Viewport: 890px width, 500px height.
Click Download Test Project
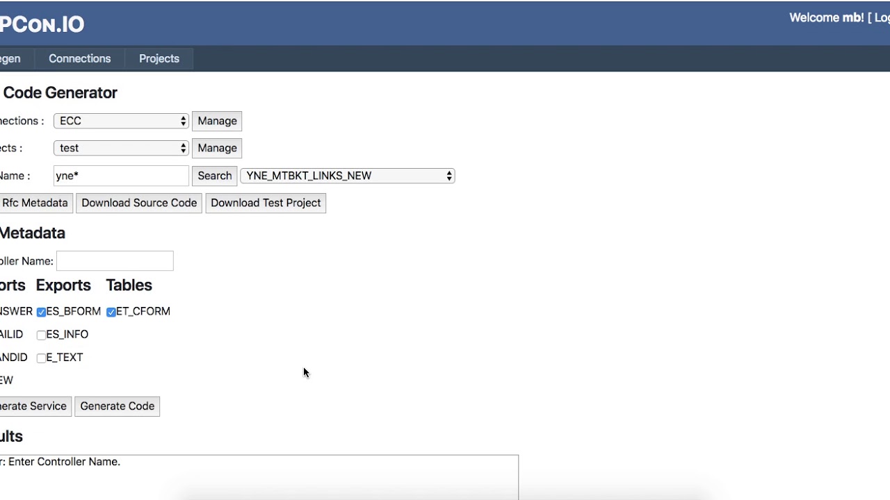point(266,203)
